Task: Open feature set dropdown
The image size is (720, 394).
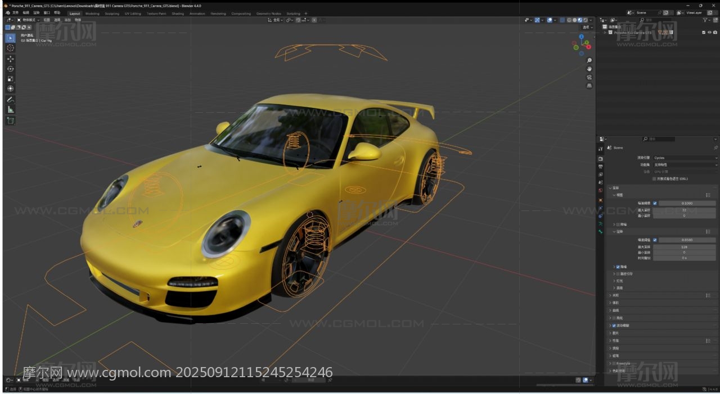Action: (685, 165)
